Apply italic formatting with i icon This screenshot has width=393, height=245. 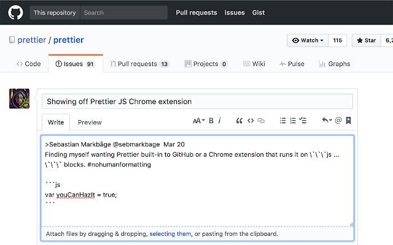(220, 121)
